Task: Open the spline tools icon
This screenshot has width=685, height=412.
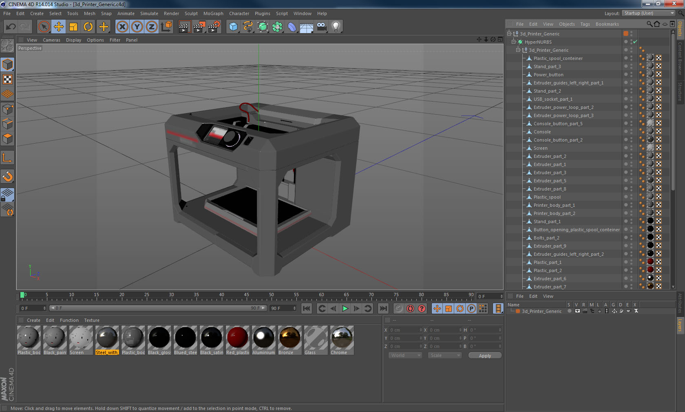Action: [x=248, y=27]
